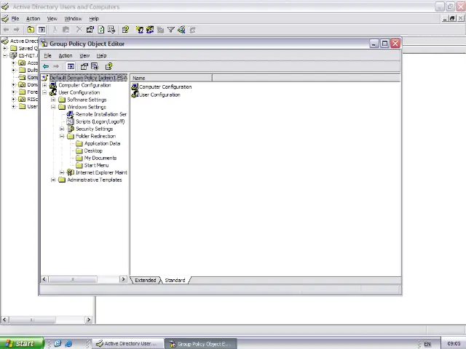The width and height of the screenshot is (466, 349).
Task: Open Window menu in Active Directory window
Action: 73,19
